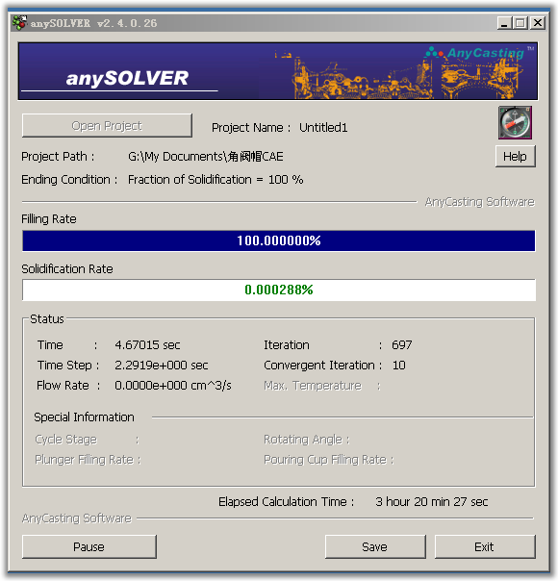This screenshot has height=581, width=558.
Task: Click the 'Project Path :' label
Action: 58,157
